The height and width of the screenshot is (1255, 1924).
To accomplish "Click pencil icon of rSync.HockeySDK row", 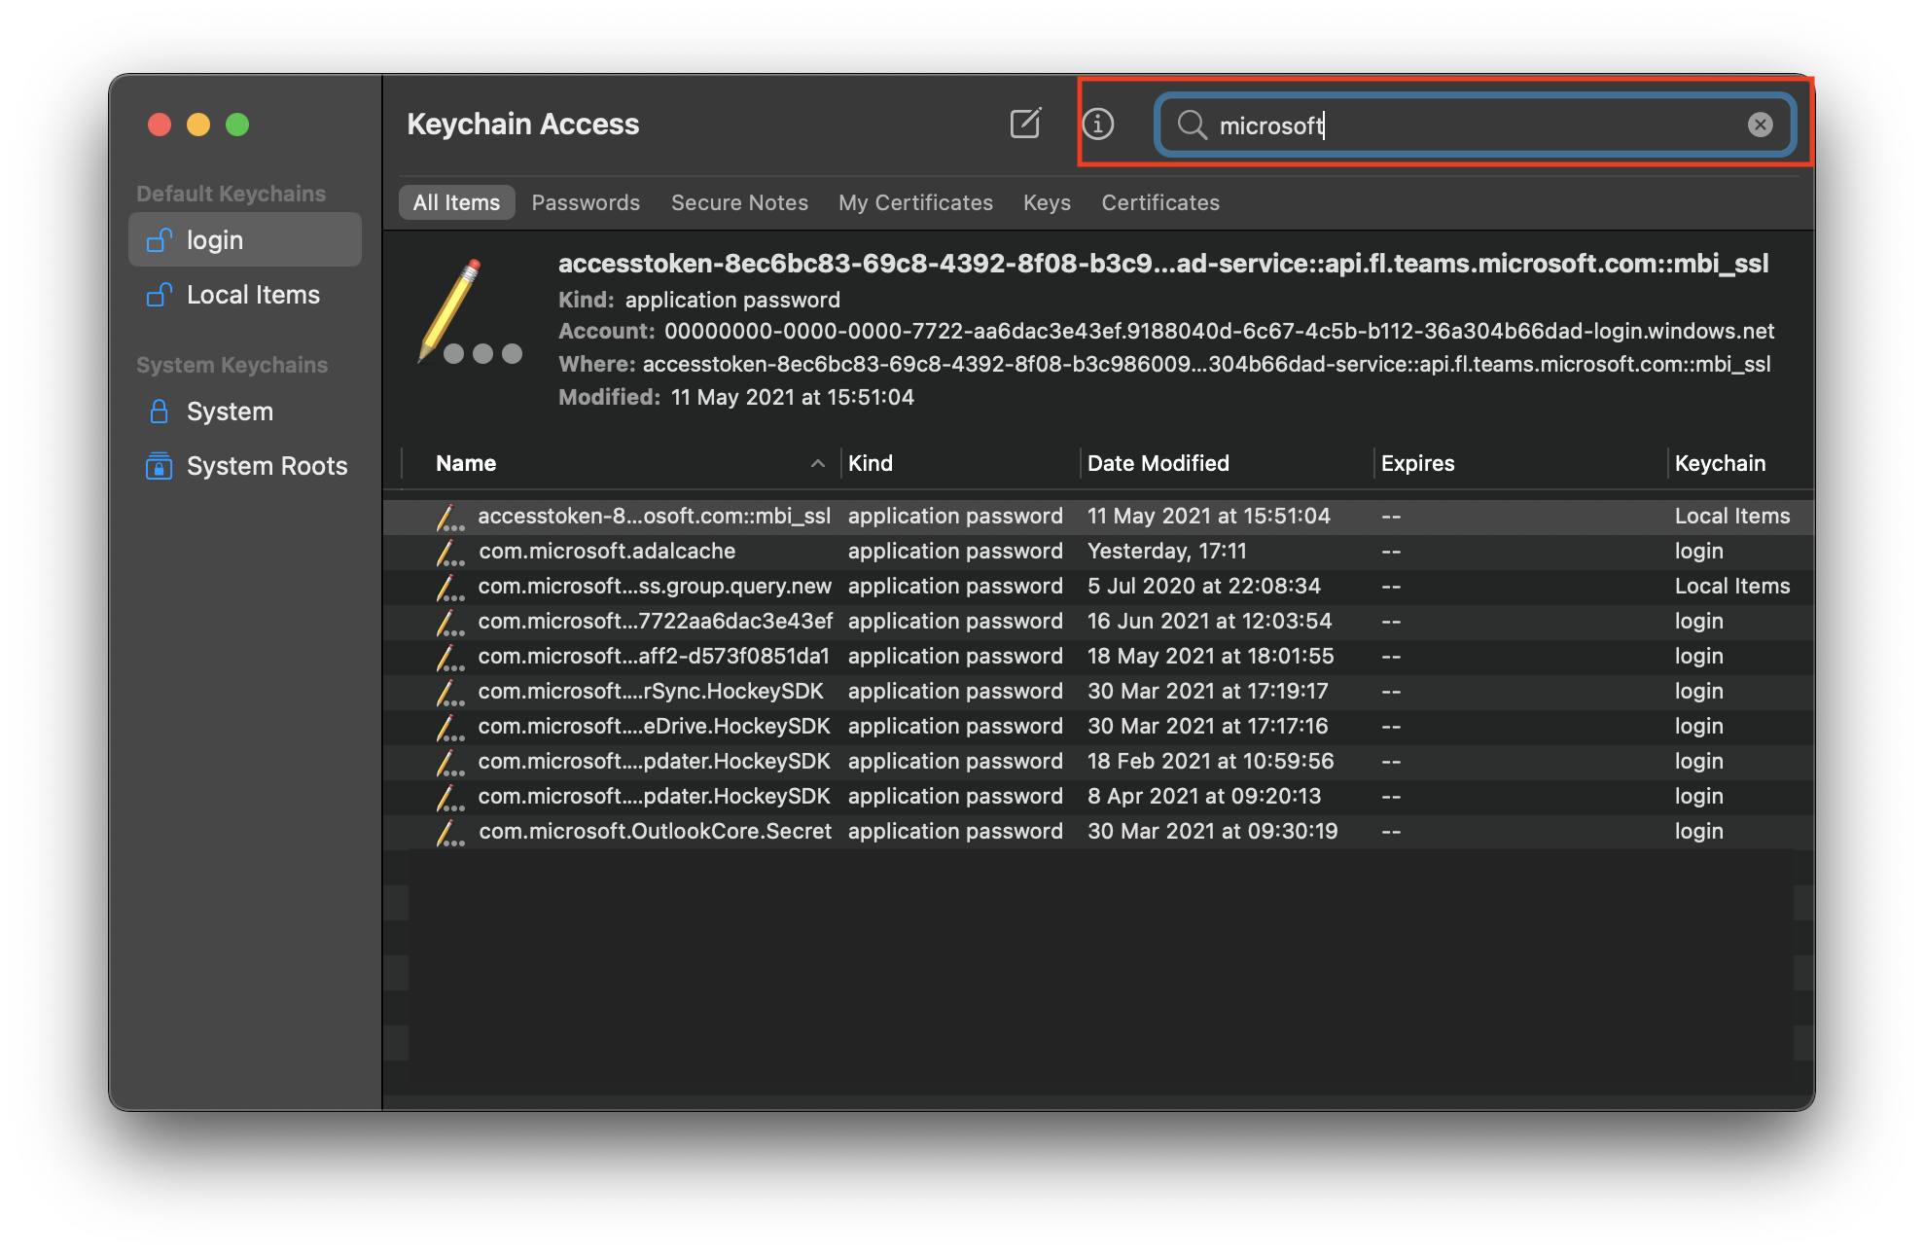I will [449, 692].
